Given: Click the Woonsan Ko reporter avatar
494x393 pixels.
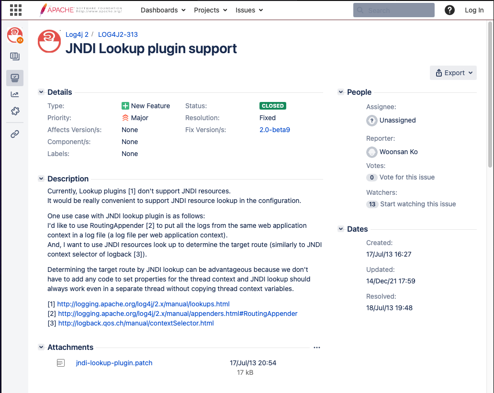Looking at the screenshot, I should pyautogui.click(x=372, y=152).
